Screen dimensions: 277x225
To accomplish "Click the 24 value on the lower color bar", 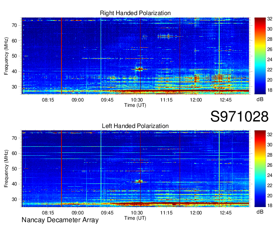I will click(270, 175).
